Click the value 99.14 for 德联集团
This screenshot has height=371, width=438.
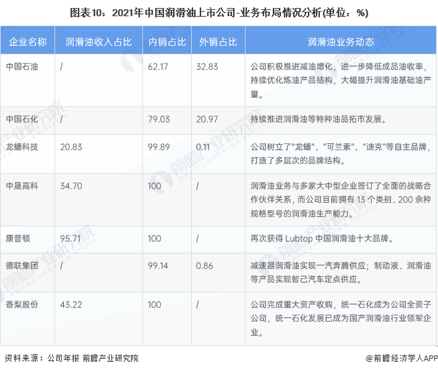158,266
